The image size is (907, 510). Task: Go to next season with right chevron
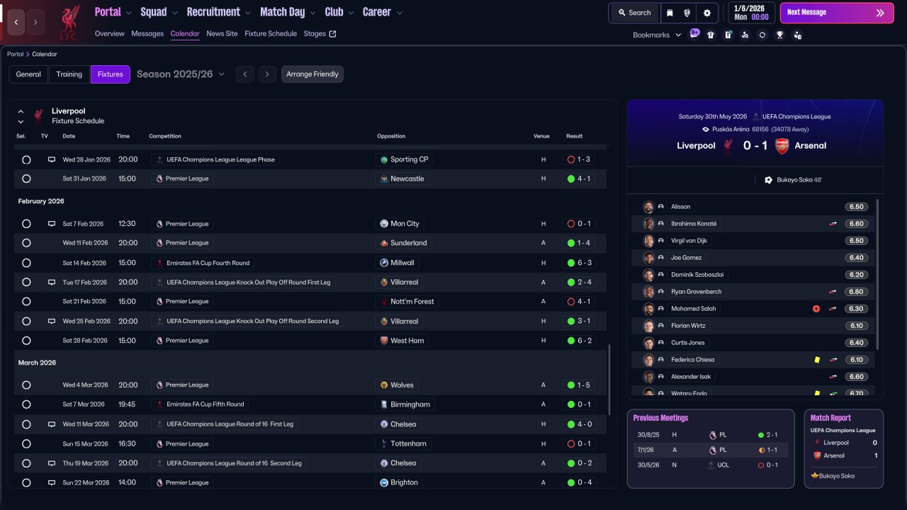coord(266,74)
